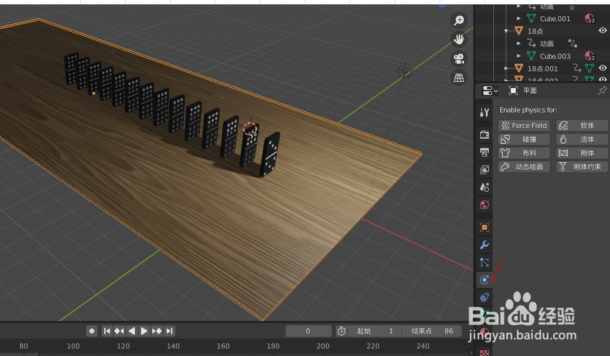Toggle preview range with stopwatch icon
610x356 pixels.
click(x=342, y=331)
